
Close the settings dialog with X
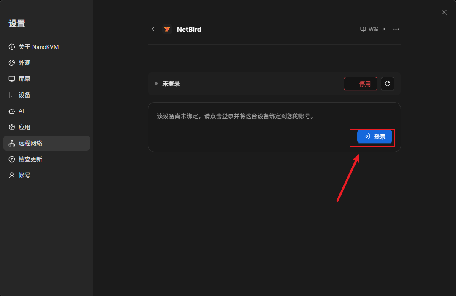pyautogui.click(x=444, y=12)
